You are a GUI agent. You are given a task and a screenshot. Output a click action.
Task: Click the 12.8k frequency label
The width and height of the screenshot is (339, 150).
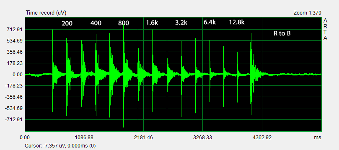click(x=237, y=22)
